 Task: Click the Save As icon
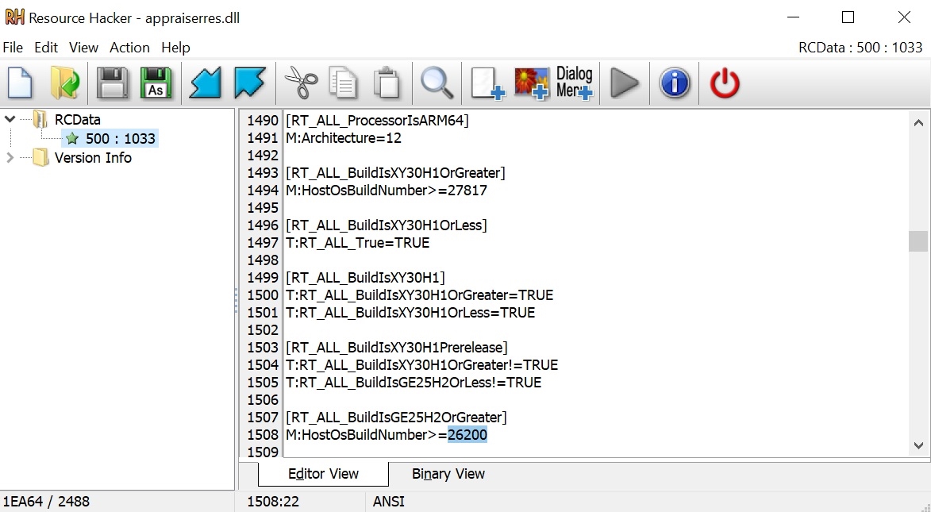tap(156, 83)
